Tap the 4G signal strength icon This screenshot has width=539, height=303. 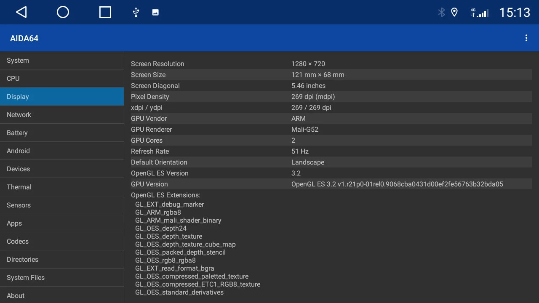click(479, 13)
